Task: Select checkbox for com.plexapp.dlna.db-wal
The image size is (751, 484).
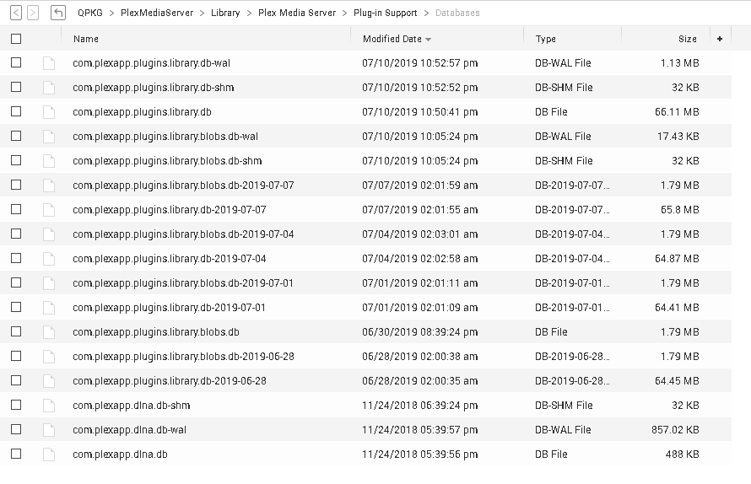Action: (x=16, y=430)
